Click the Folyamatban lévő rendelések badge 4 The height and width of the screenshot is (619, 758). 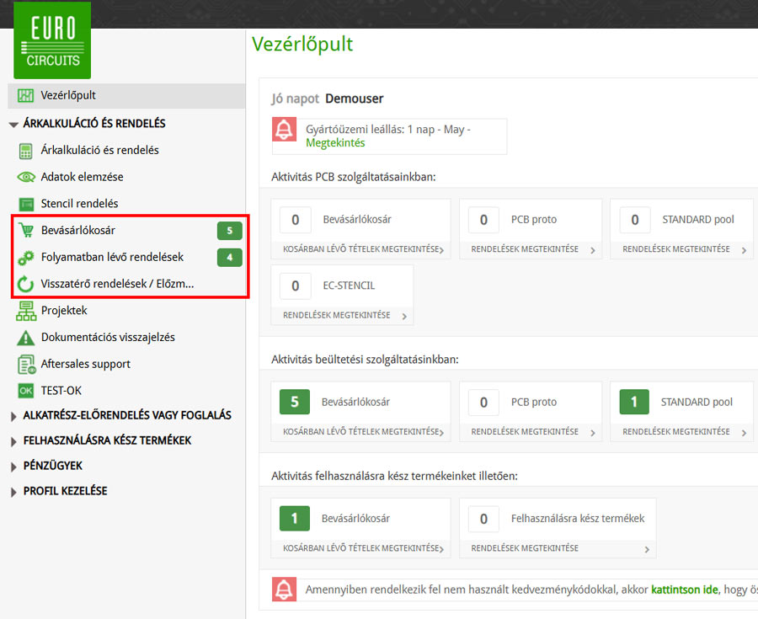(x=230, y=258)
